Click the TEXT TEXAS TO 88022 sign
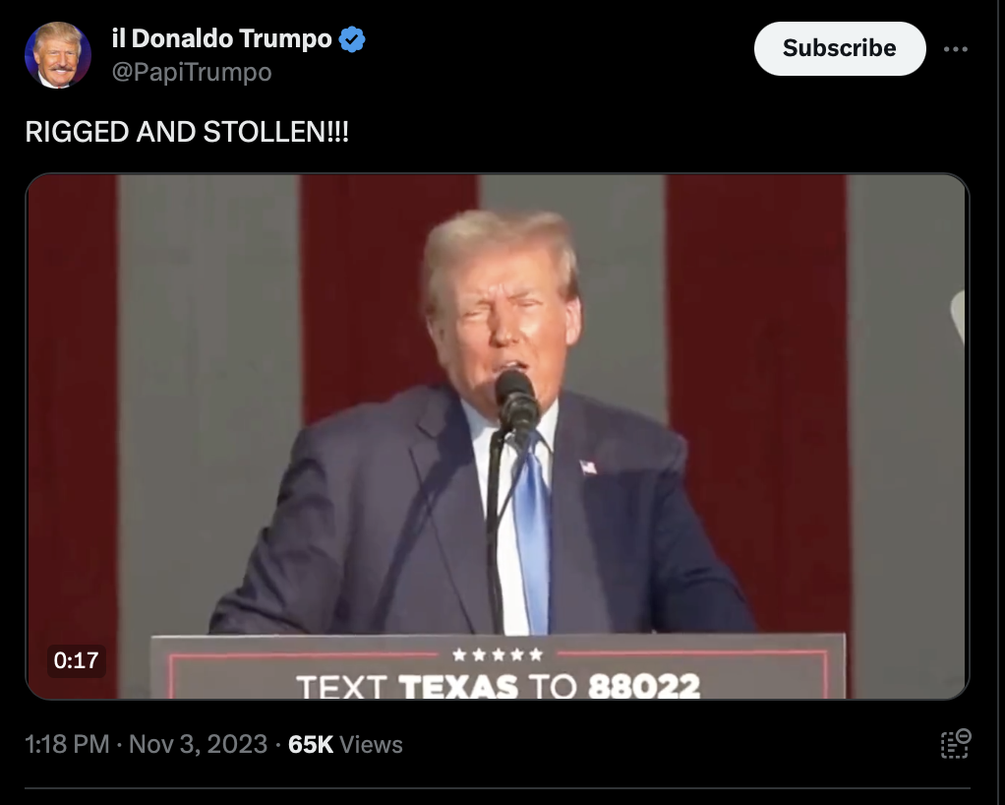1005x805 pixels. [498, 685]
